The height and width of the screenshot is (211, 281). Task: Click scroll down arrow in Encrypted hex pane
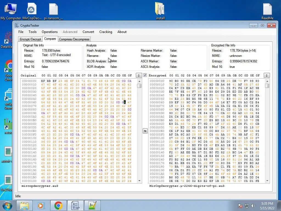pos(267,181)
